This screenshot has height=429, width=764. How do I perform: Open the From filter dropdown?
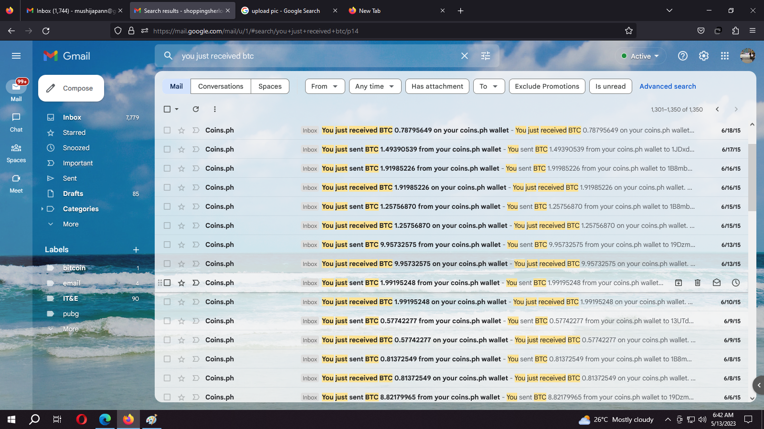pyautogui.click(x=325, y=86)
